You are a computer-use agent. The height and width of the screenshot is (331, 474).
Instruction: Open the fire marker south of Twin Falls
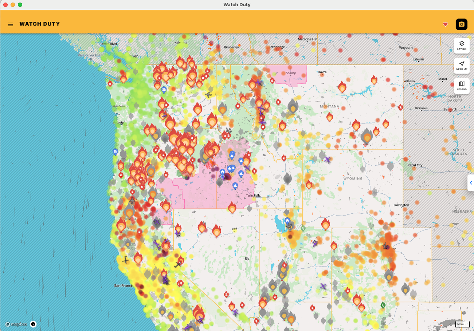tap(232, 208)
